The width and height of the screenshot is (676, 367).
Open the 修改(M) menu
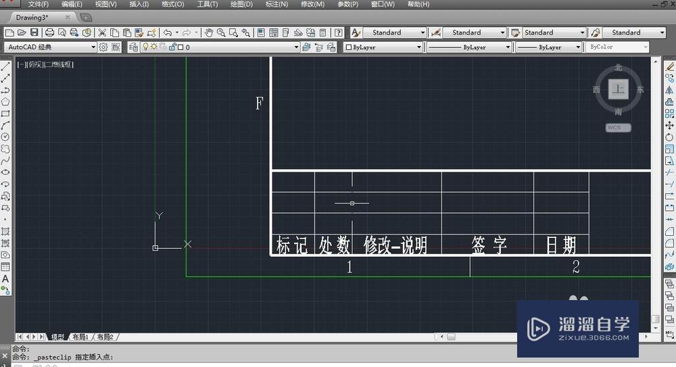point(312,4)
